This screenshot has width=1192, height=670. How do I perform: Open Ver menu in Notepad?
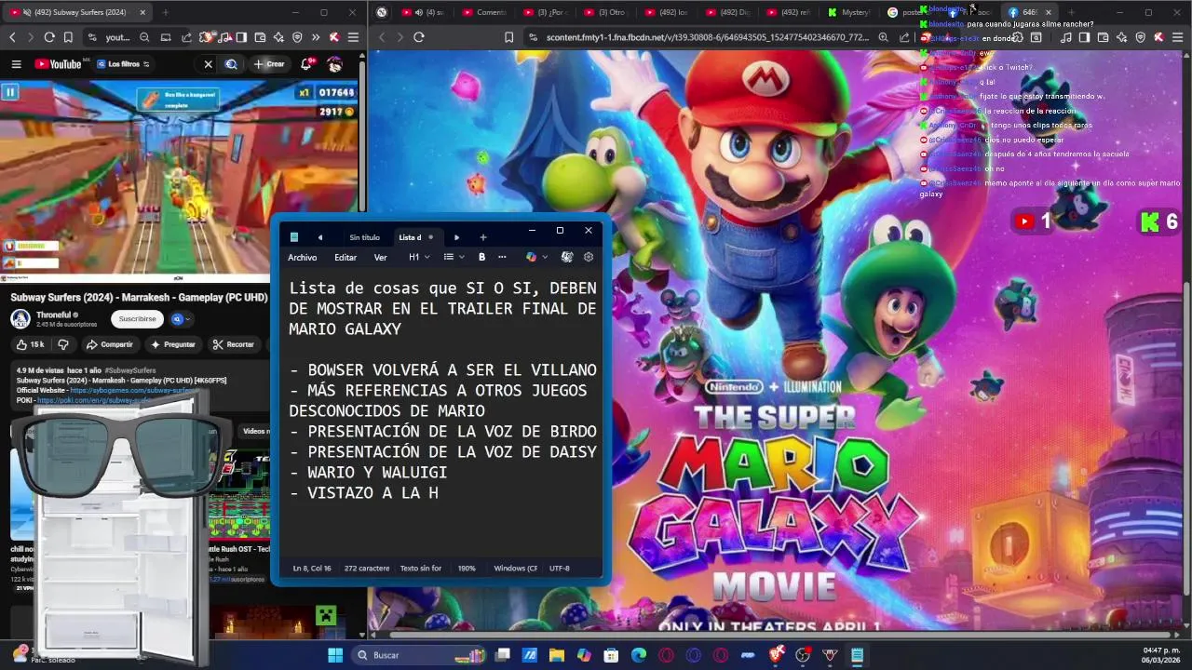click(380, 257)
